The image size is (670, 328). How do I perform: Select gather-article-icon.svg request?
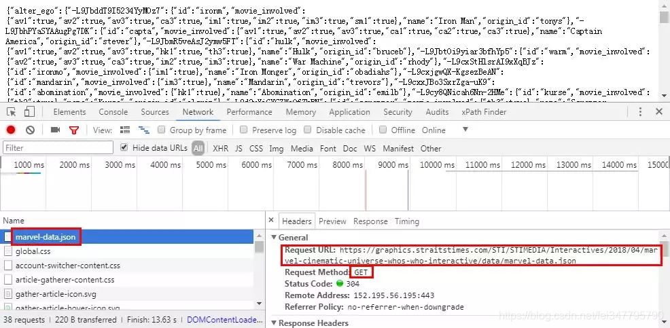coord(127,294)
